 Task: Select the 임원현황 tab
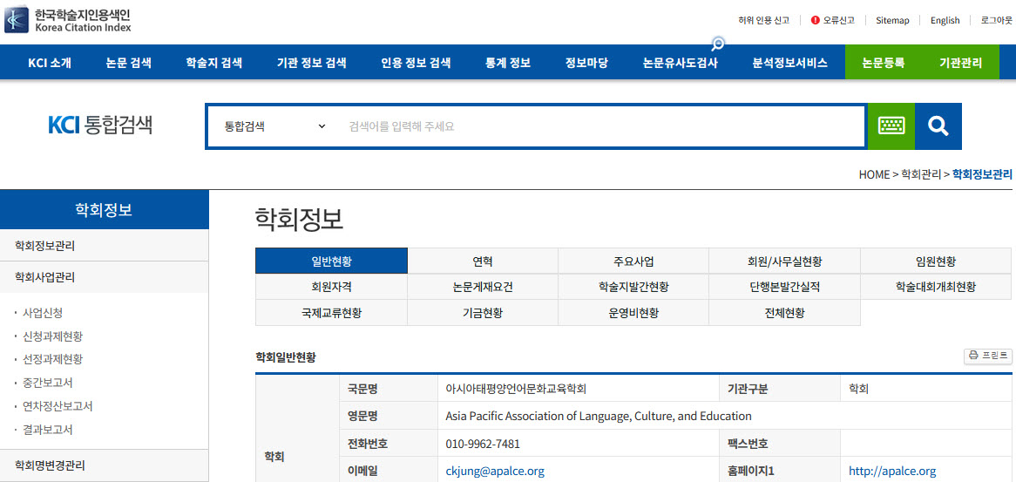(x=935, y=261)
